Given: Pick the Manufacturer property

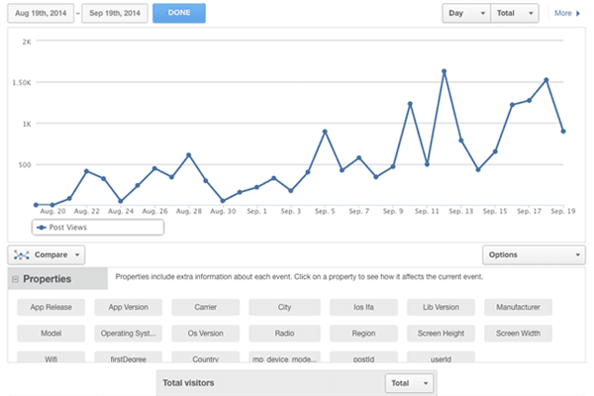Looking at the screenshot, I should pos(519,308).
